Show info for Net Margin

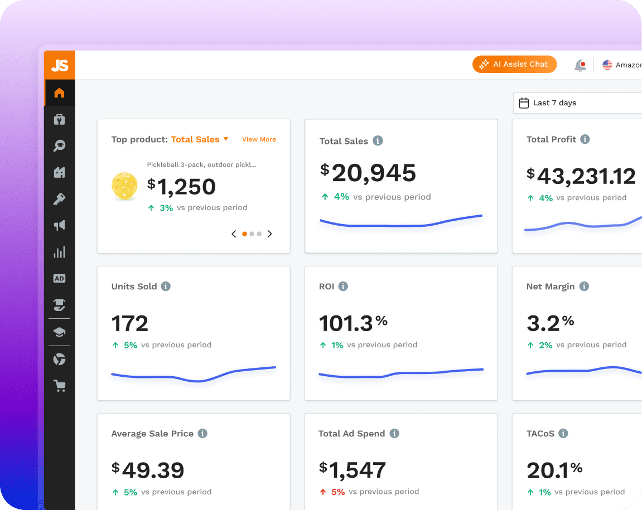(584, 286)
